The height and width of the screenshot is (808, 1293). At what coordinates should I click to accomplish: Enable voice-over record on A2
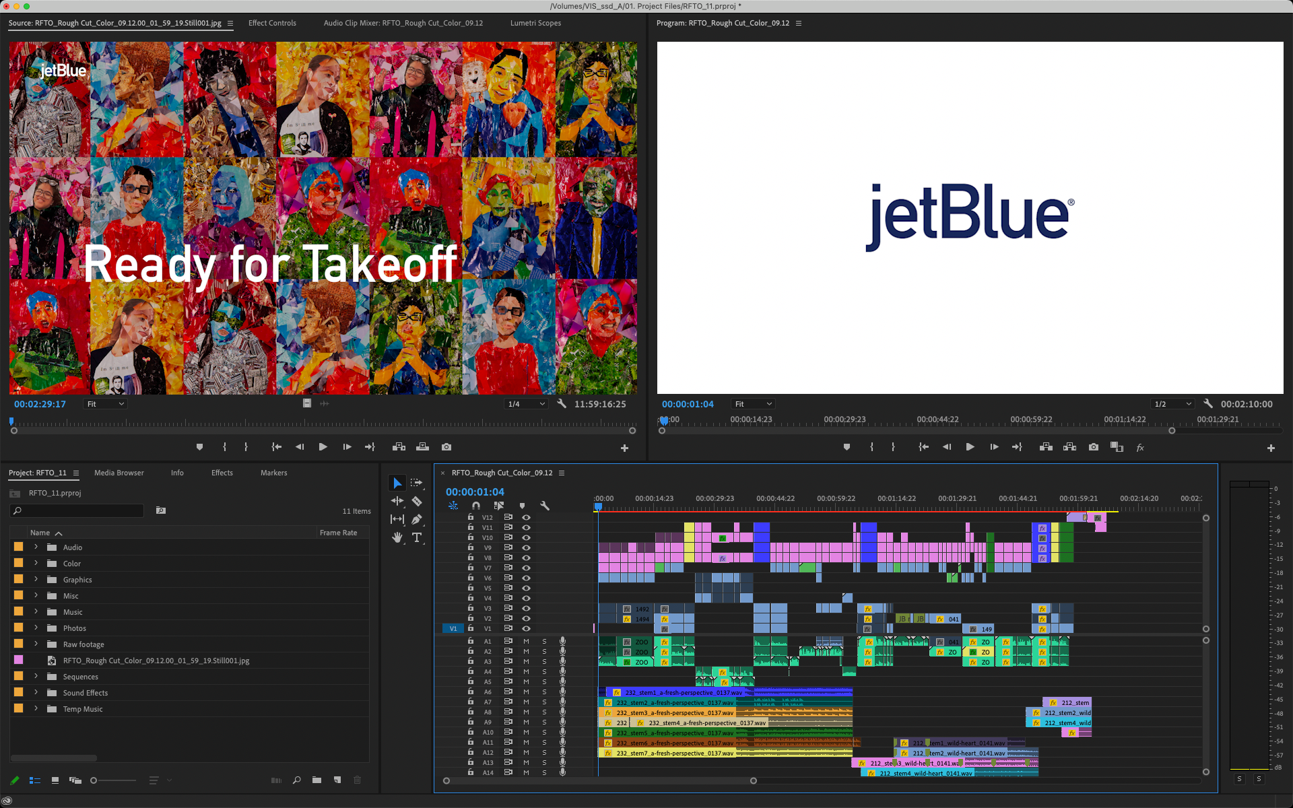[x=562, y=652]
